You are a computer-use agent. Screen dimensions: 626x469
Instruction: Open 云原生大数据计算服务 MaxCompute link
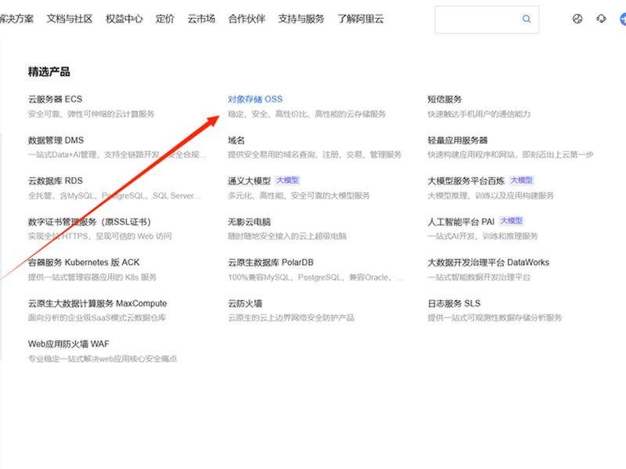tap(97, 303)
